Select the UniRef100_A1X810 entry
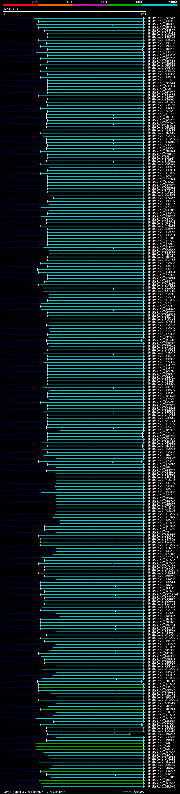The image size is (180, 794). (161, 133)
